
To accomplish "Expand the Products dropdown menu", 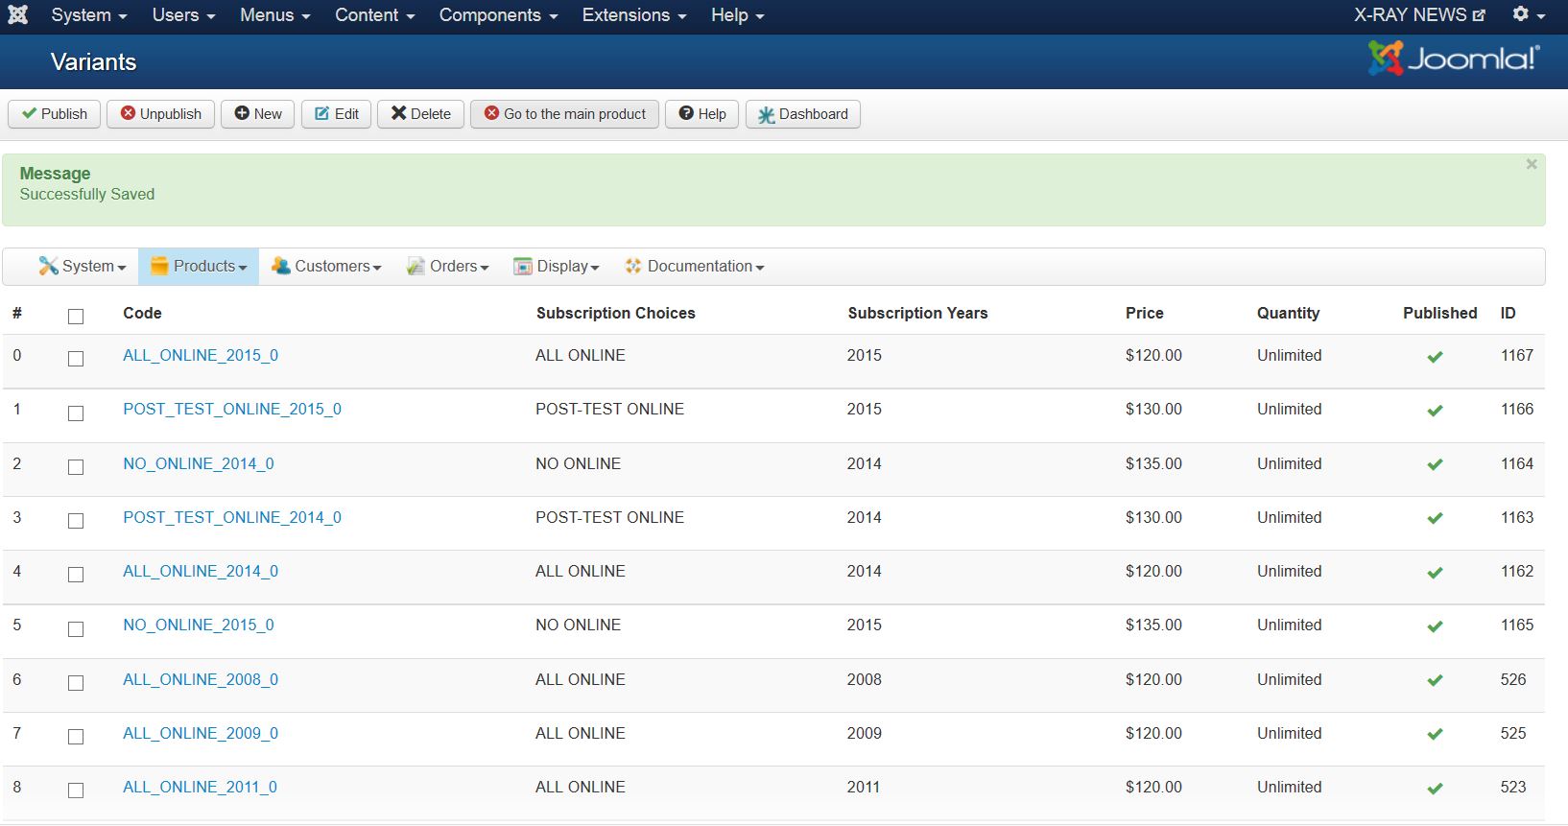I will (x=199, y=267).
